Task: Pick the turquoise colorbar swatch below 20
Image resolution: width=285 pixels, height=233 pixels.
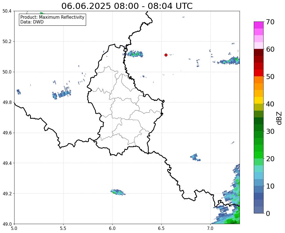Action: (259, 169)
